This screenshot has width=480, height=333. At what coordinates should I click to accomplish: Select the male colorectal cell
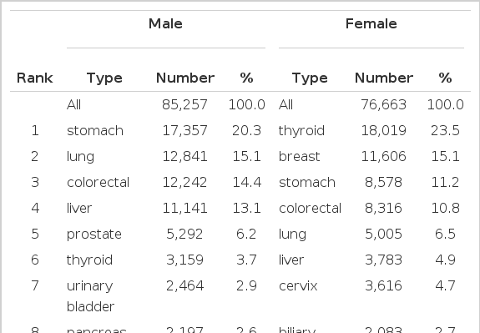click(98, 183)
